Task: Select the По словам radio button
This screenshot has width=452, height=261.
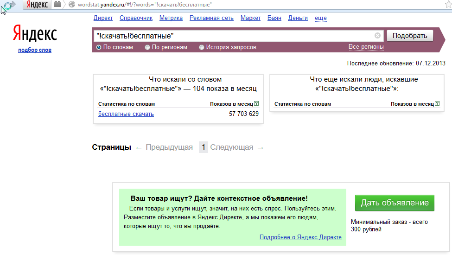Action: (99, 47)
